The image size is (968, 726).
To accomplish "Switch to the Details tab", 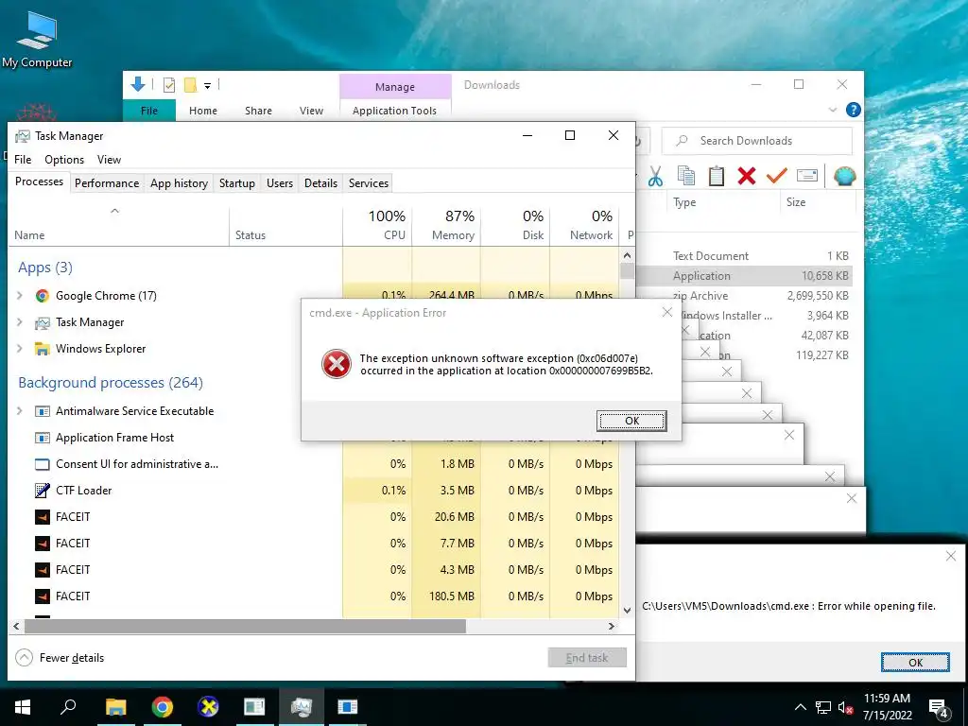I will tap(321, 183).
